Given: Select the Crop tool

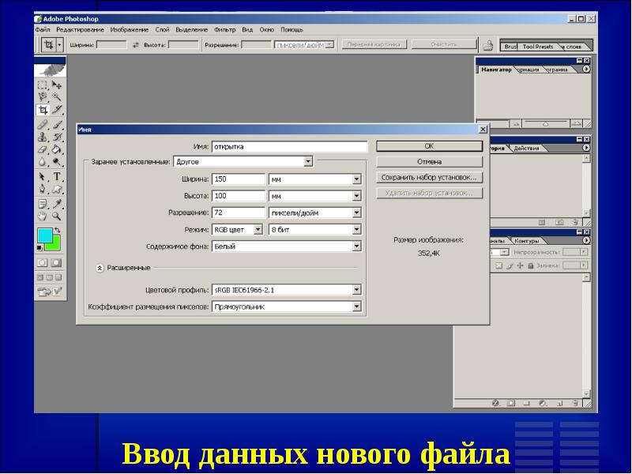Looking at the screenshot, I should click(x=42, y=108).
